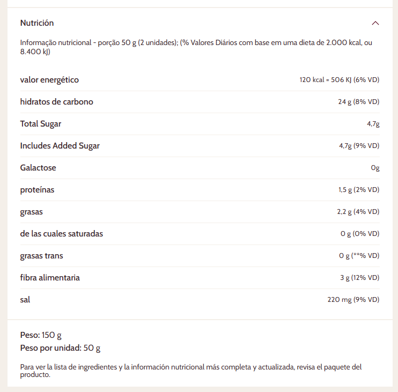Click the valor energético row label
This screenshot has width=398, height=392.
[49, 80]
